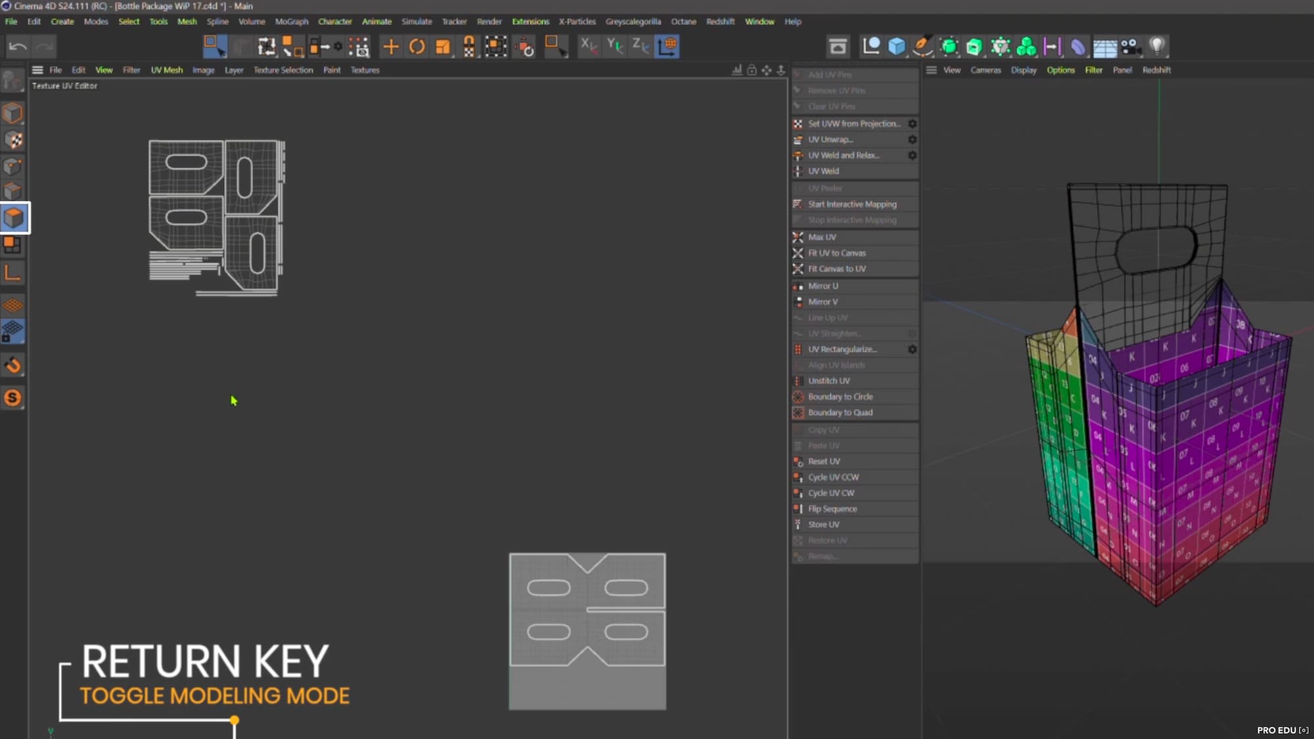Click Fit UV to Canvas

click(x=836, y=253)
